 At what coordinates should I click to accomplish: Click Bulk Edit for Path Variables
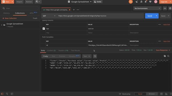pyautogui.click(x=167, y=41)
